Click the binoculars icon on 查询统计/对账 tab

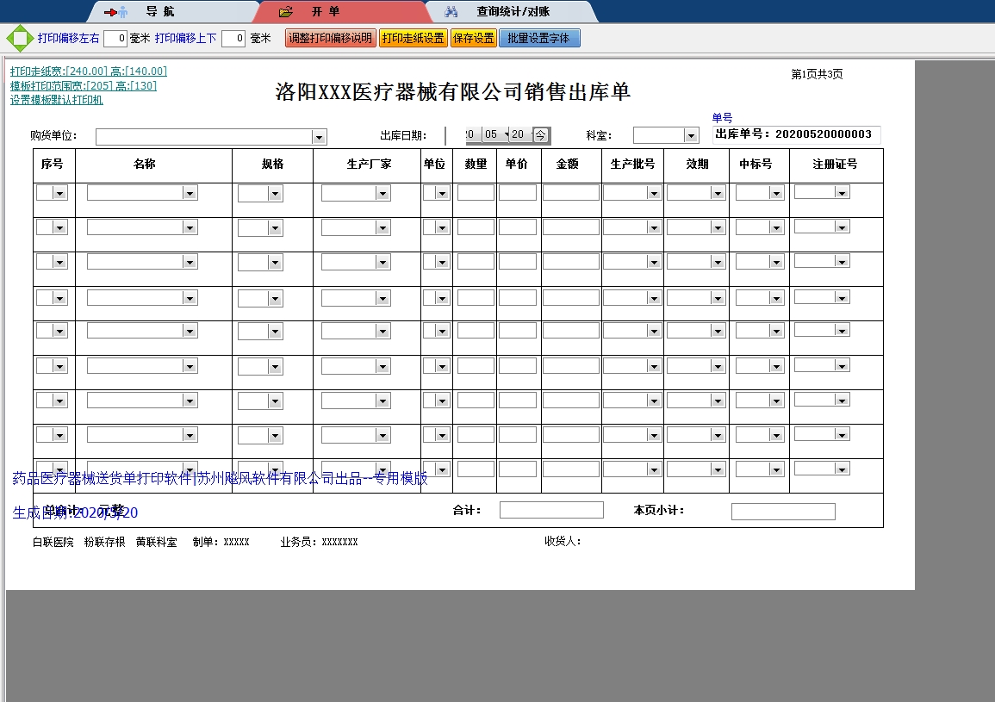451,12
